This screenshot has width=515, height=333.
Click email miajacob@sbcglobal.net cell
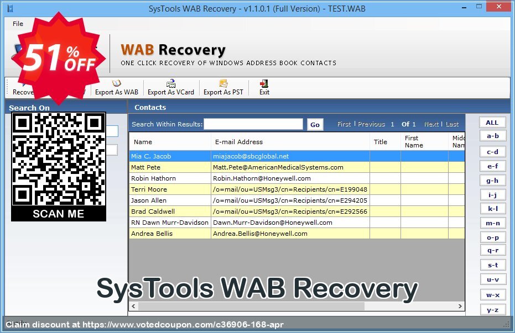(x=290, y=156)
